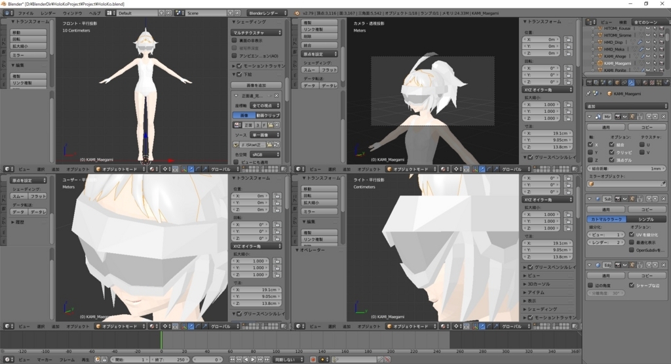Screen dimensions: 671x364
Task: Collapse the Subsurf modifier panel
Action: click(590, 199)
